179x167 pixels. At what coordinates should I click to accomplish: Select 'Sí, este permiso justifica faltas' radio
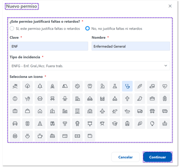12,28
